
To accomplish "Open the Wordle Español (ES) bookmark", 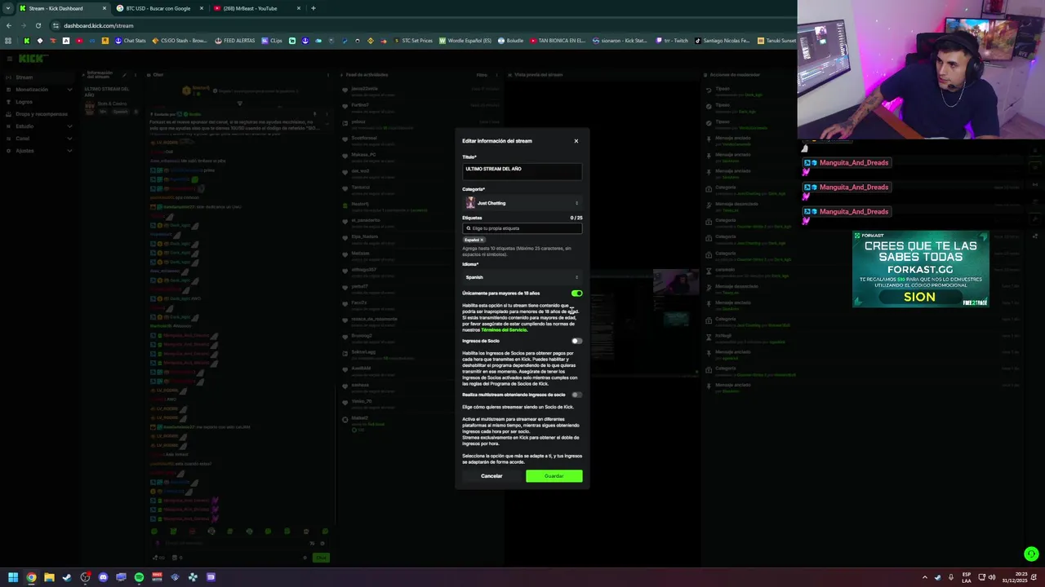I will coord(466,40).
